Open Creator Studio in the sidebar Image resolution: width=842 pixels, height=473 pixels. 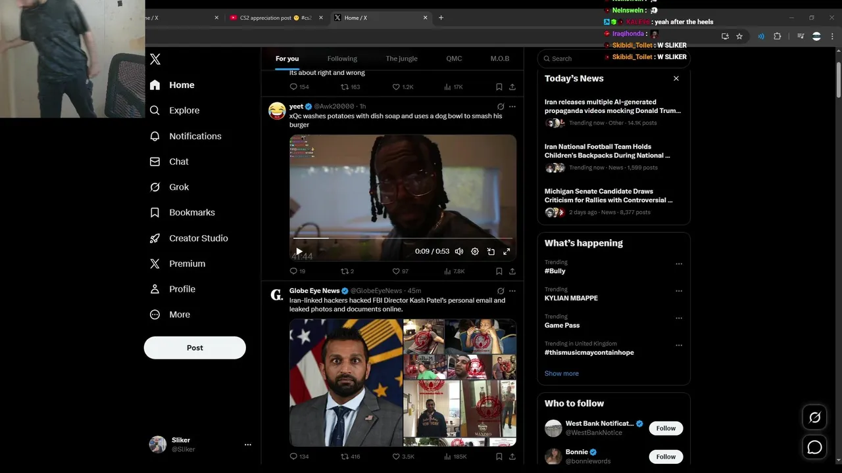coord(189,238)
